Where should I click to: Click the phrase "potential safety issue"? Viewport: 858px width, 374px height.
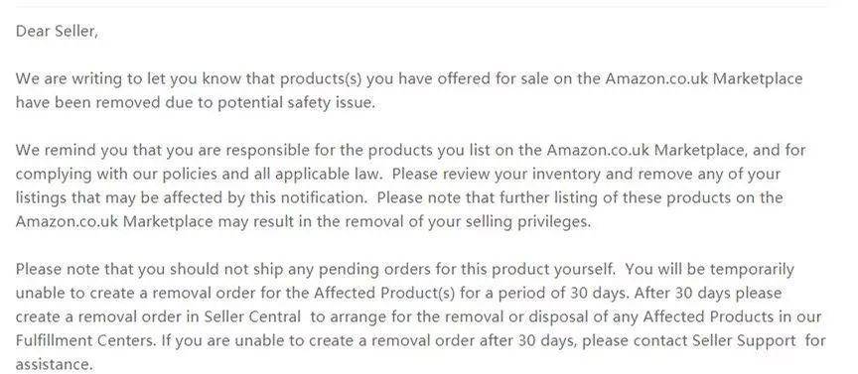click(x=296, y=103)
